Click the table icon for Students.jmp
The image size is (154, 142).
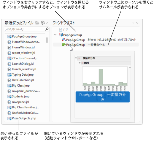[9, 96]
